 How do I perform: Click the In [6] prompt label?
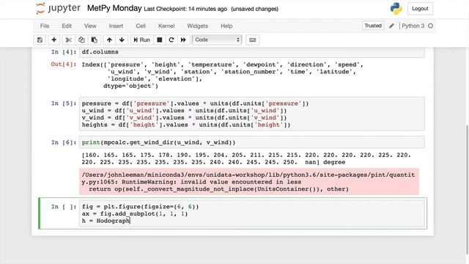64,142
